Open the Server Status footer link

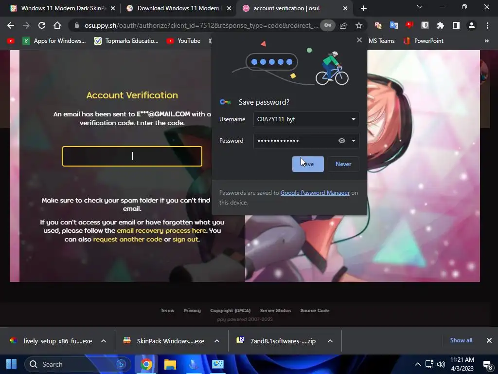pyautogui.click(x=275, y=310)
